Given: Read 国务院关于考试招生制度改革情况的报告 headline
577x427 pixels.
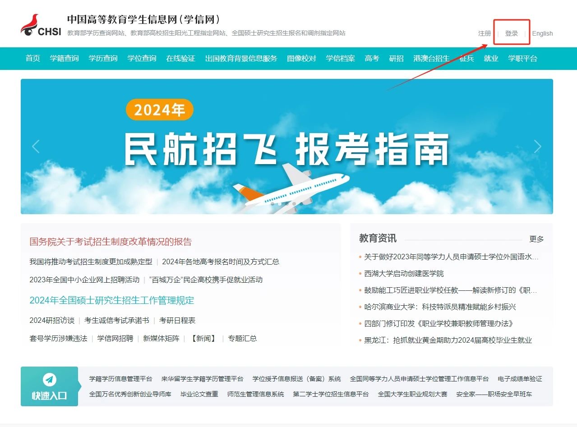Looking at the screenshot, I should pyautogui.click(x=111, y=242).
